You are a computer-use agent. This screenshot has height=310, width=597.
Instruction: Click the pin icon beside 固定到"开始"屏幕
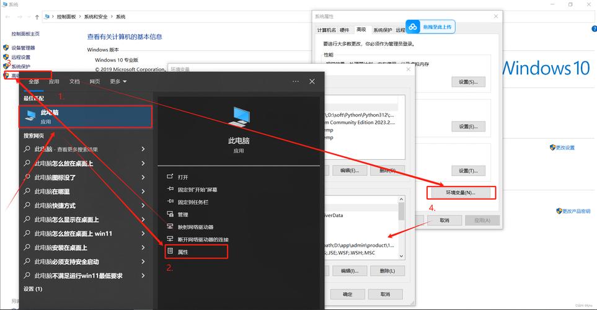(x=170, y=189)
